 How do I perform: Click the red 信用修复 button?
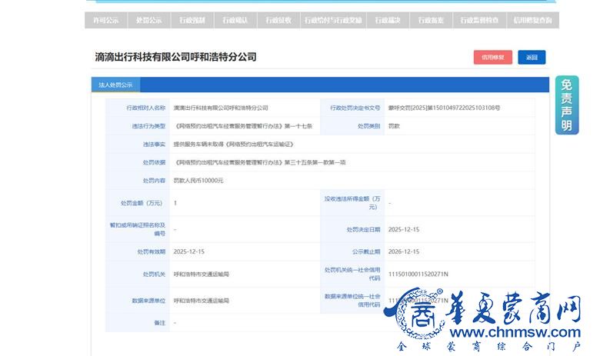492,57
